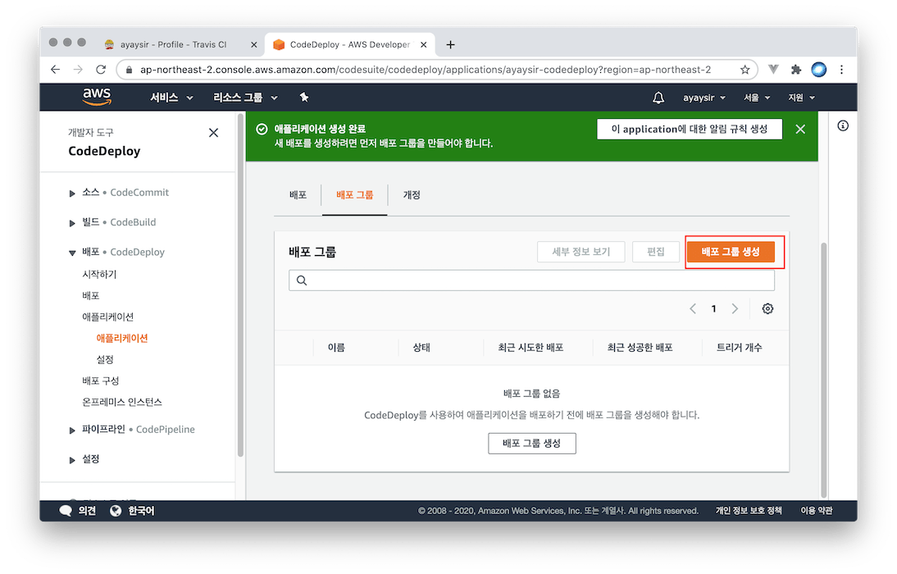Open the notifications bell icon
The image size is (897, 574).
click(x=658, y=98)
